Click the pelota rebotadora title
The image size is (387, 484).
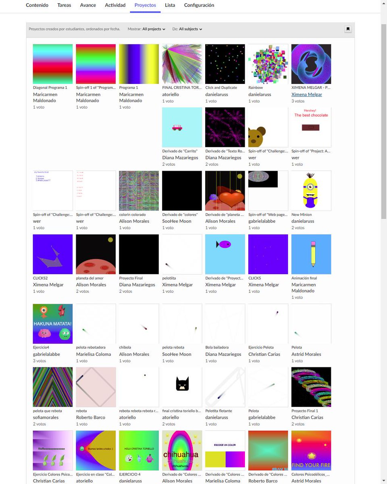(91, 347)
